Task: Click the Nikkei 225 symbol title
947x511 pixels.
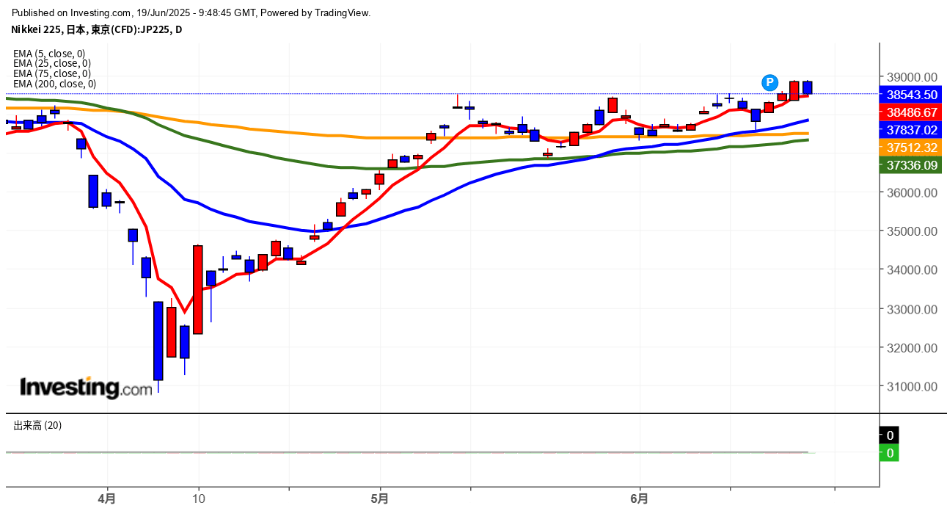Action: click(x=96, y=29)
